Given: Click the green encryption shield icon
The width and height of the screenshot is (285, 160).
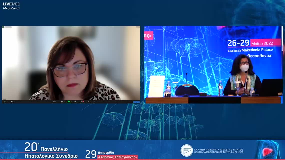Looking at the screenshot, I should pos(3,27).
